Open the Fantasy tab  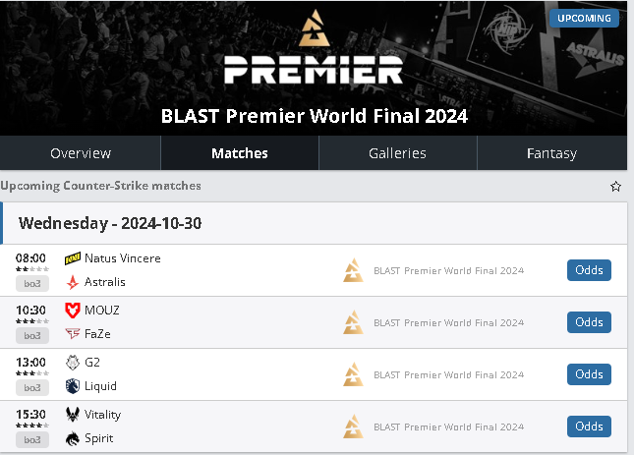[x=551, y=153]
